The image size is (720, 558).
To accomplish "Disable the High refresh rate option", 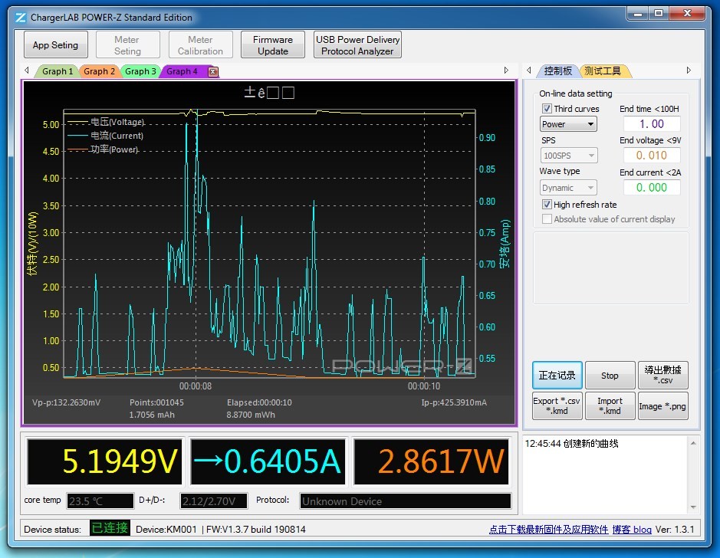I will coord(547,205).
